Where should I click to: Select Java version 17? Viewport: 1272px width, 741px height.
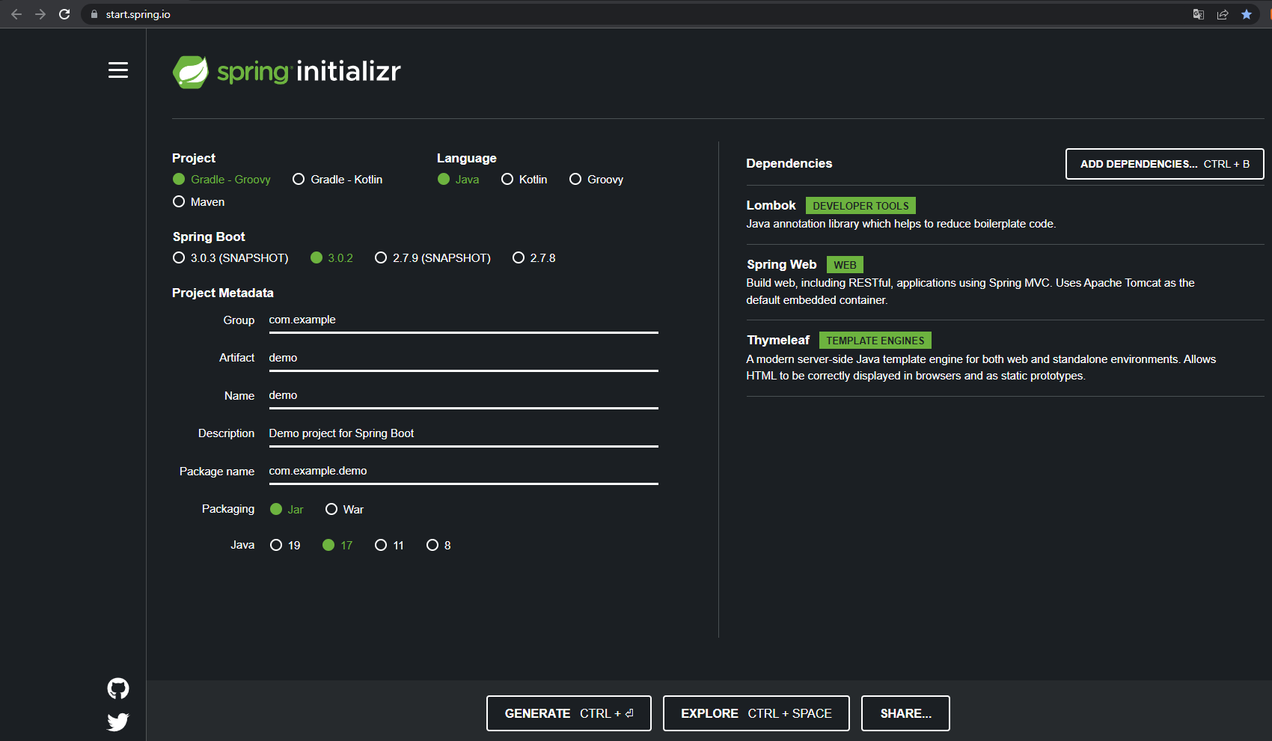click(337, 546)
